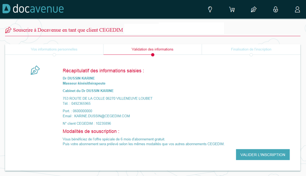This screenshot has height=176, width=306.
Task: Click the red step marker under validation
Action: (x=152, y=55)
